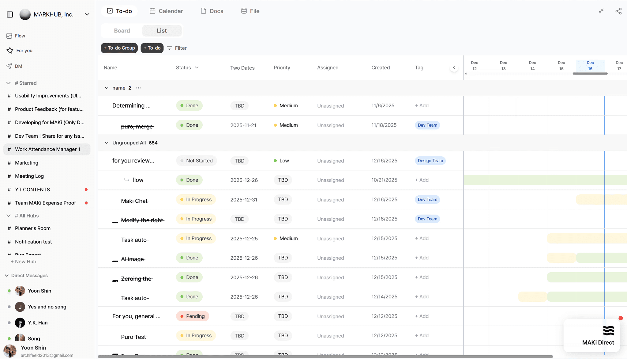Open MARKHUB, Inc. workspace dropdown
Image resolution: width=627 pixels, height=359 pixels.
tap(87, 14)
